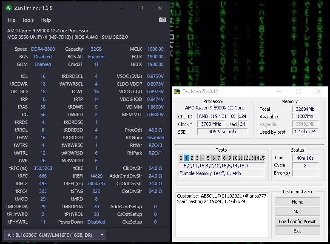330x244 pixels.
Task: Click the RttNom Disabled value
Action: tap(155, 138)
